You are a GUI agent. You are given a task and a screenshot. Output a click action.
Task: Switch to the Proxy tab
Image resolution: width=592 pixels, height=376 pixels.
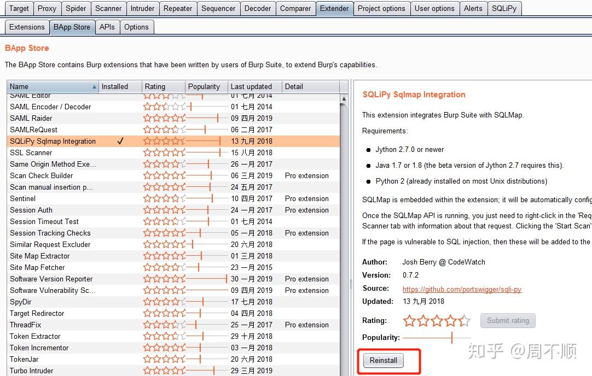tap(47, 8)
